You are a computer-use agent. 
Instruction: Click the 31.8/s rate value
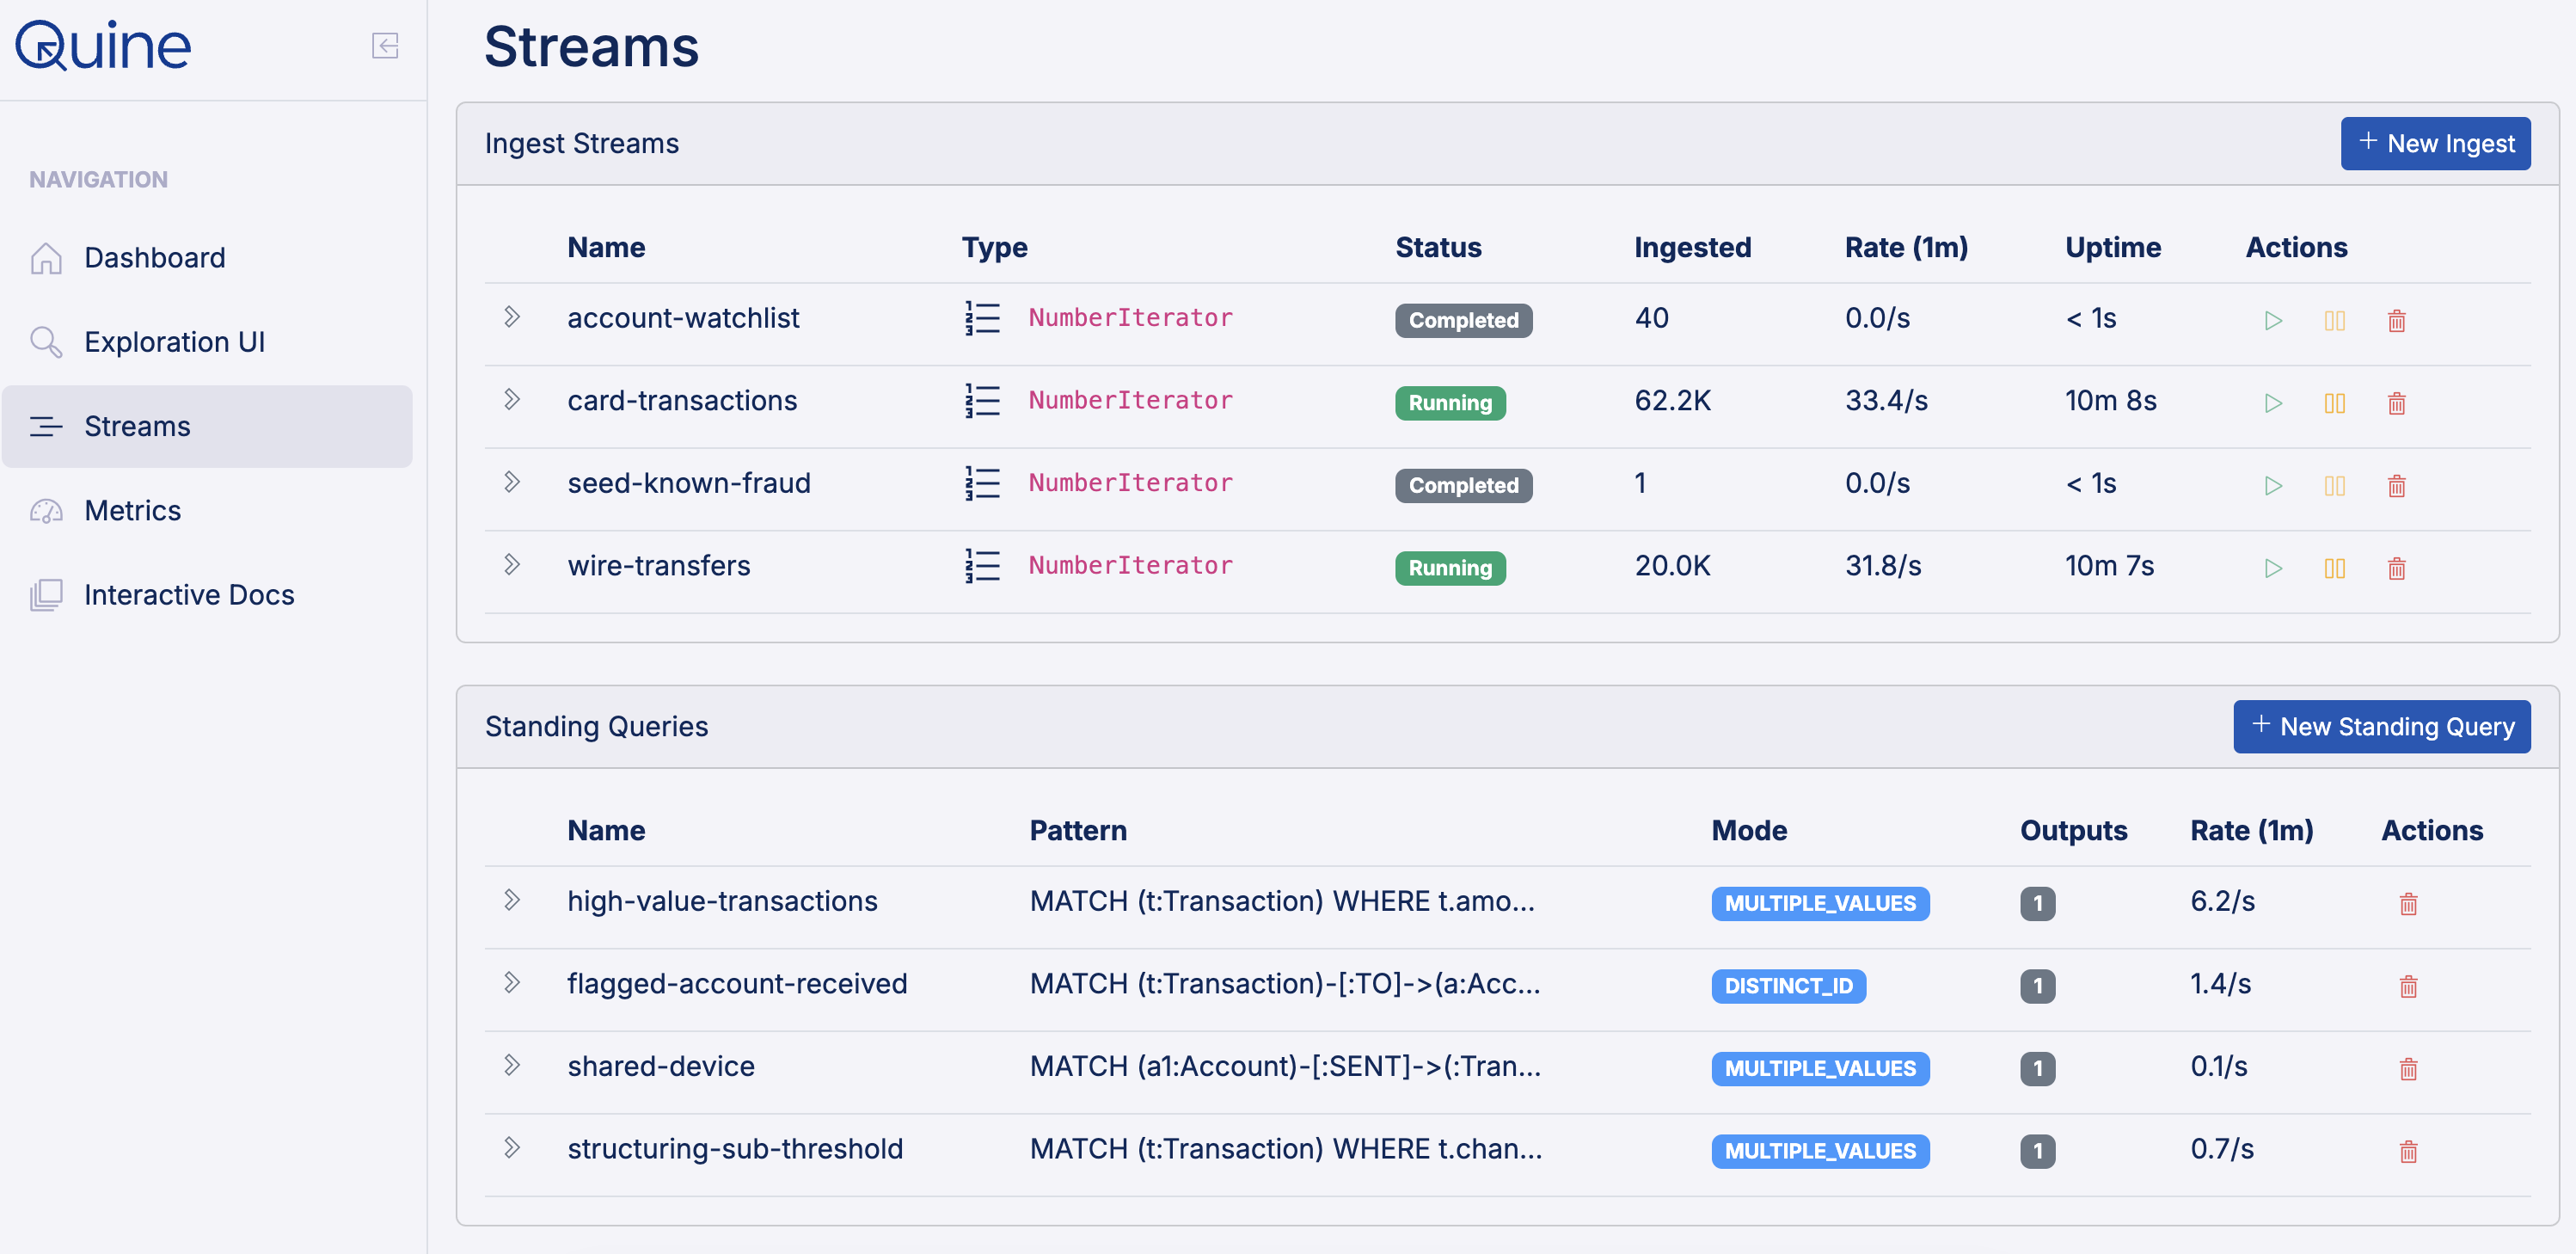click(x=1883, y=566)
